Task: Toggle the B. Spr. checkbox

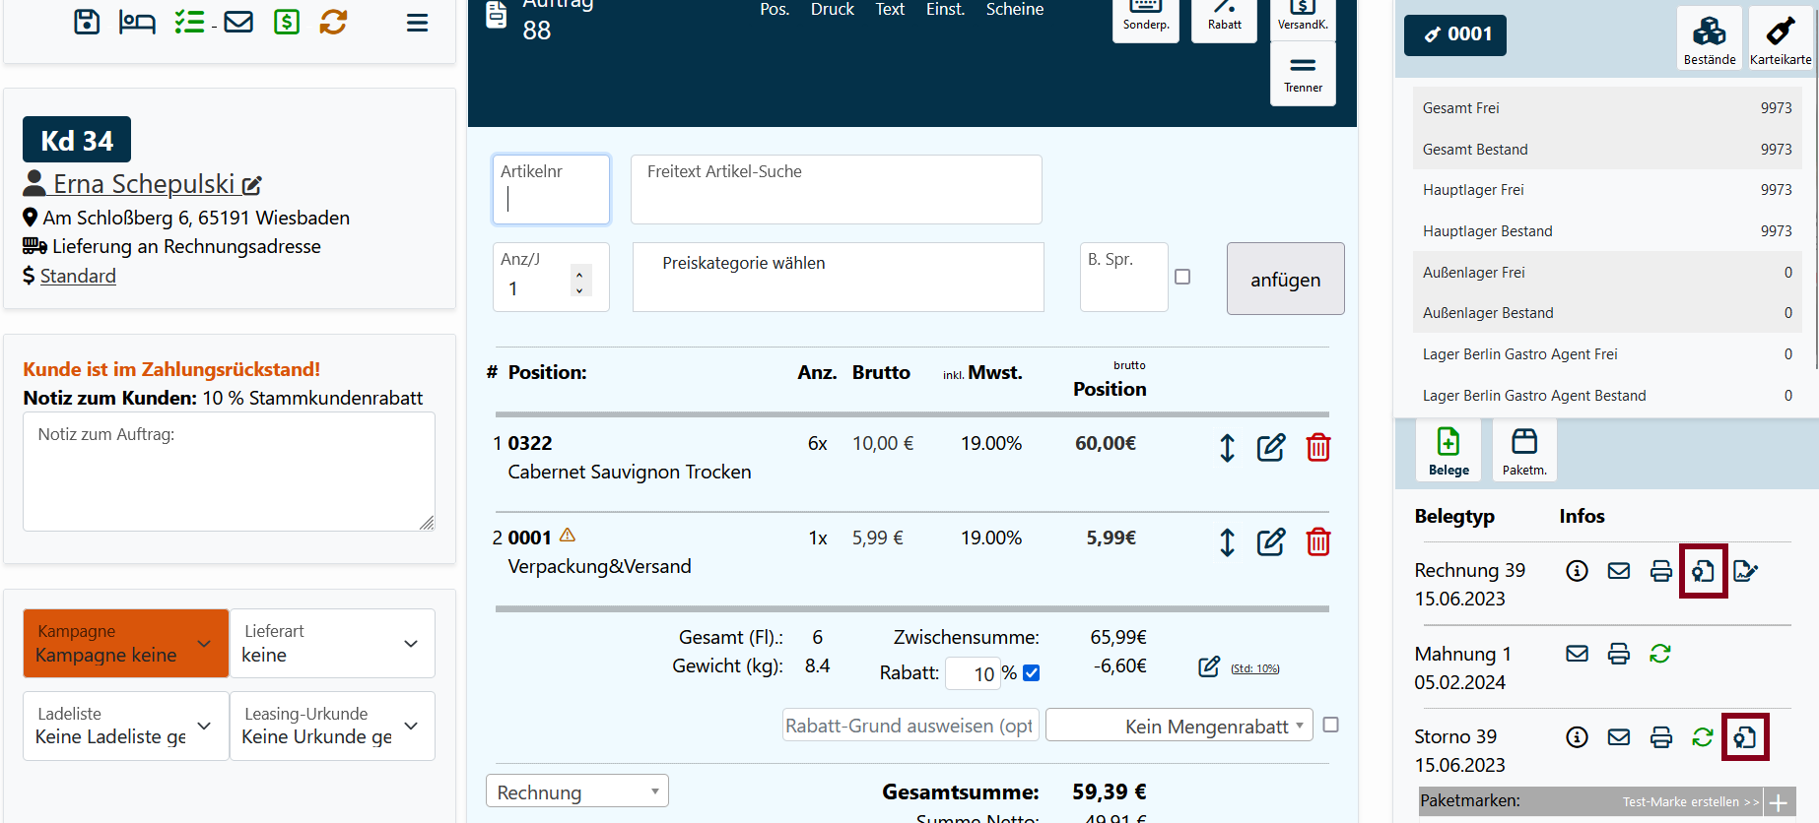Action: click(1182, 278)
